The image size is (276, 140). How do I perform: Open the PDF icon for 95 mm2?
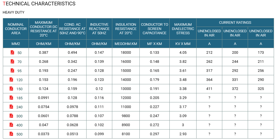click(12, 71)
